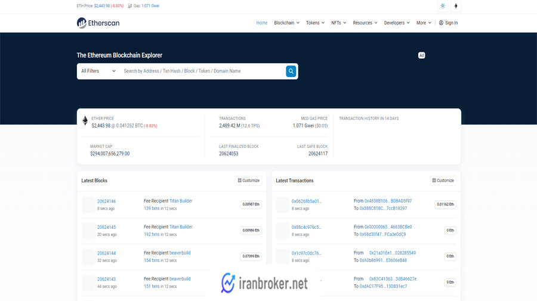
Task: Open block 20624145 link
Action: pyautogui.click(x=107, y=227)
